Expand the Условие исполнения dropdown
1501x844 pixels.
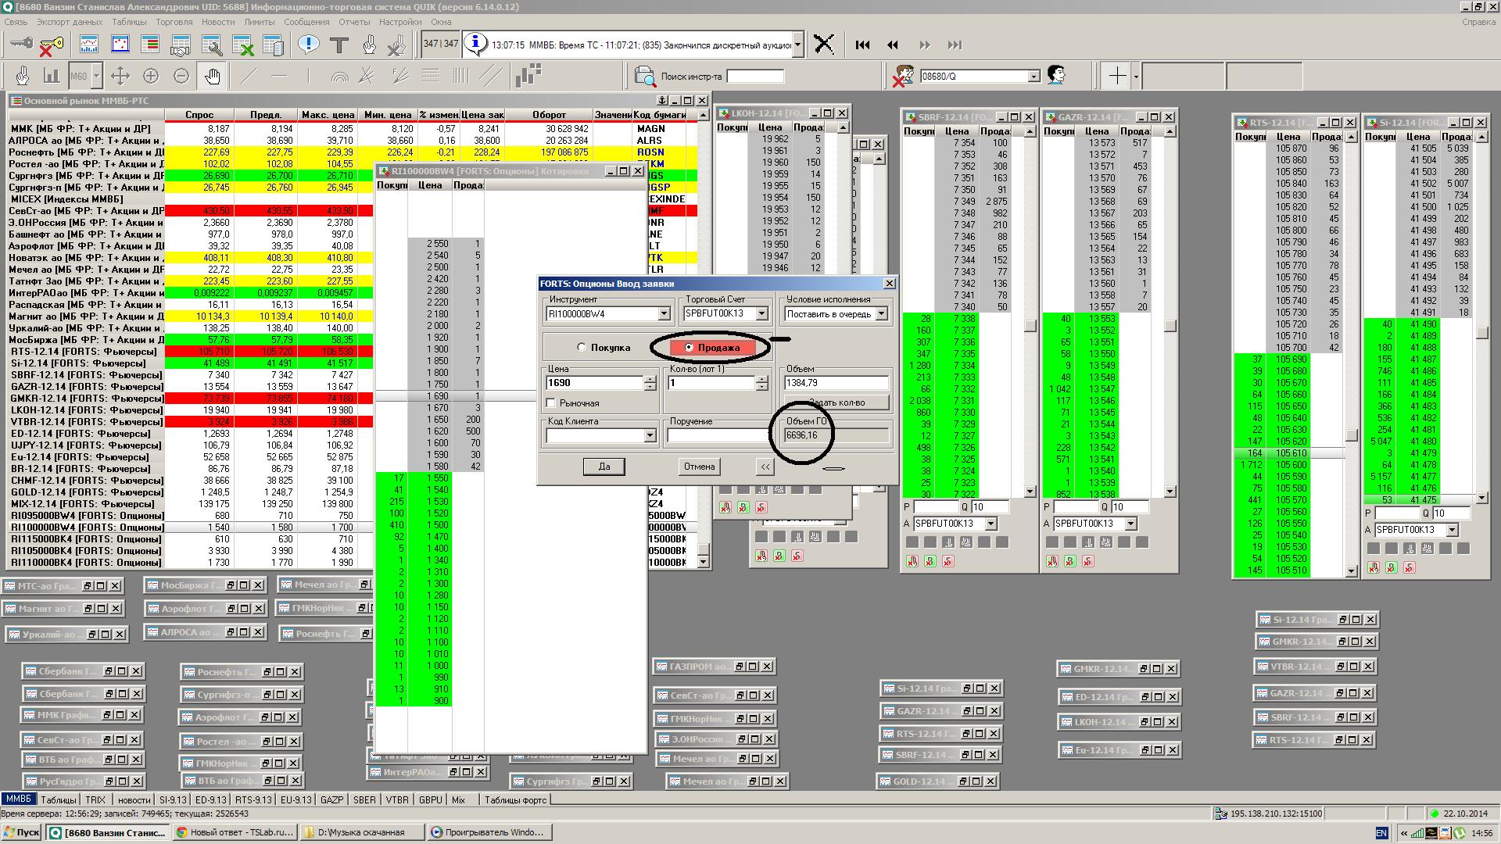tap(881, 314)
